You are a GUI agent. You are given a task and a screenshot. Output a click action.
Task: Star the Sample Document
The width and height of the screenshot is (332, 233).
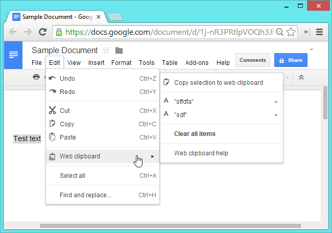pyautogui.click(x=106, y=50)
